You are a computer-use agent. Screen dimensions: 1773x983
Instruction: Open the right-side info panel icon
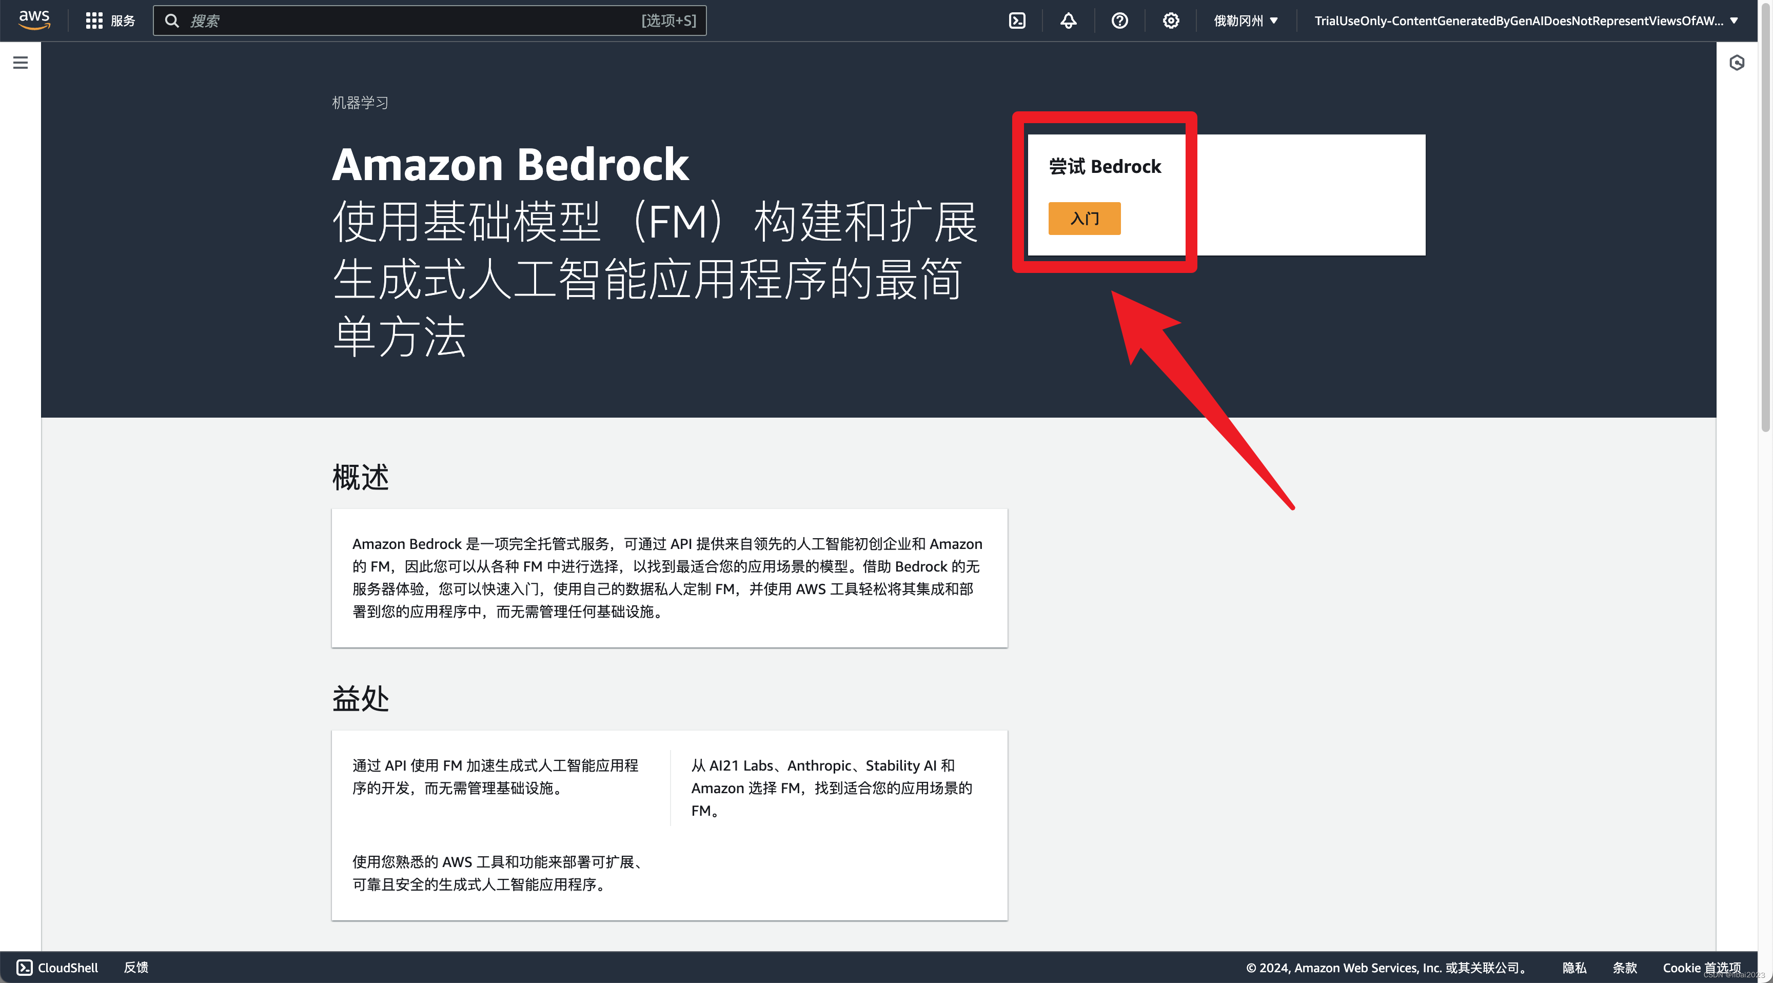pyautogui.click(x=1737, y=63)
